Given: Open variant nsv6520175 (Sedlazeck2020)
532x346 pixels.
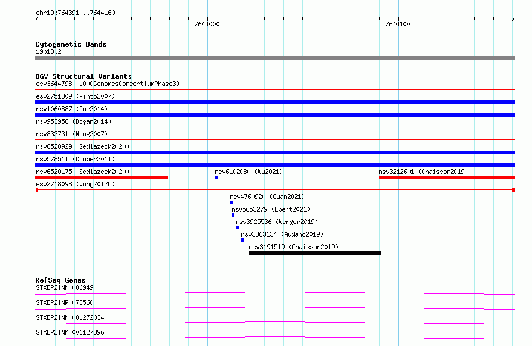Looking at the screenshot, I should point(82,172).
